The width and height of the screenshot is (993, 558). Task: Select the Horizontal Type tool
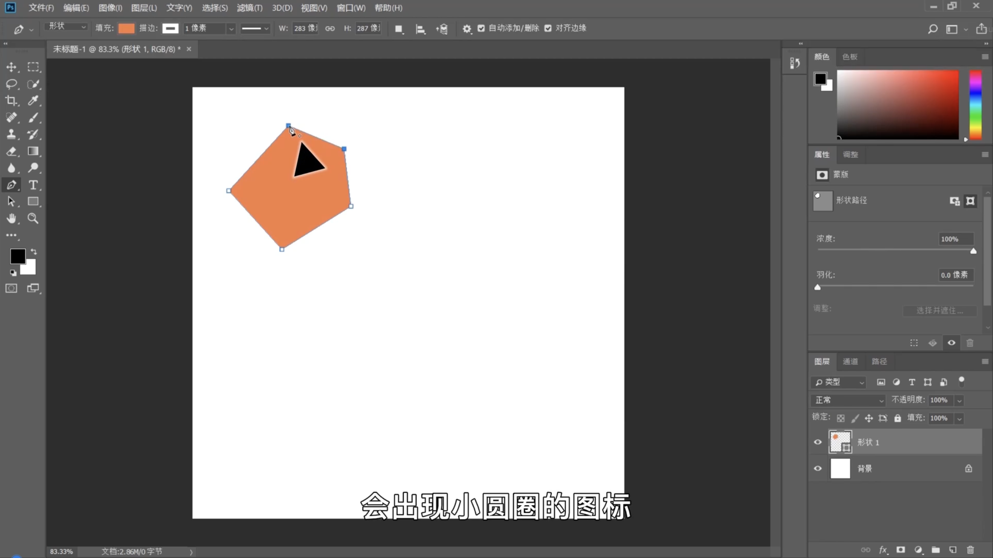[x=33, y=185]
